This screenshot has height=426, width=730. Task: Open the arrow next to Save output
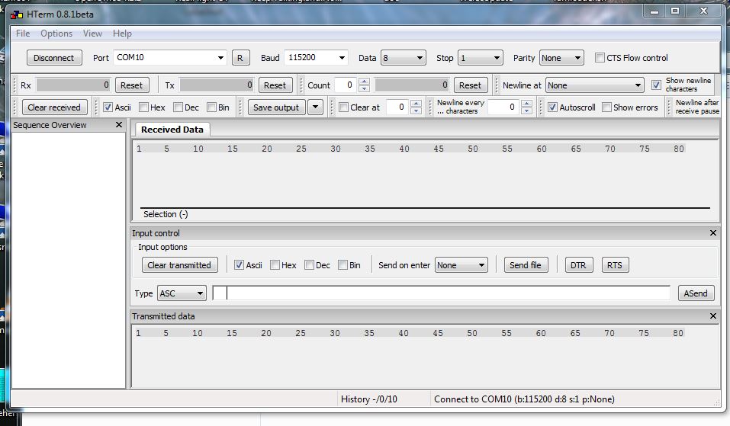click(x=315, y=107)
